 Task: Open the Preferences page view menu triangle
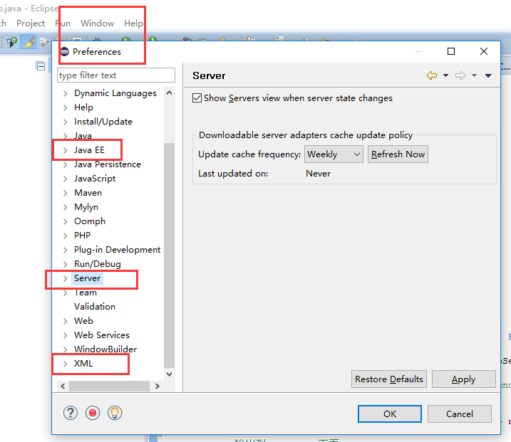[x=488, y=75]
